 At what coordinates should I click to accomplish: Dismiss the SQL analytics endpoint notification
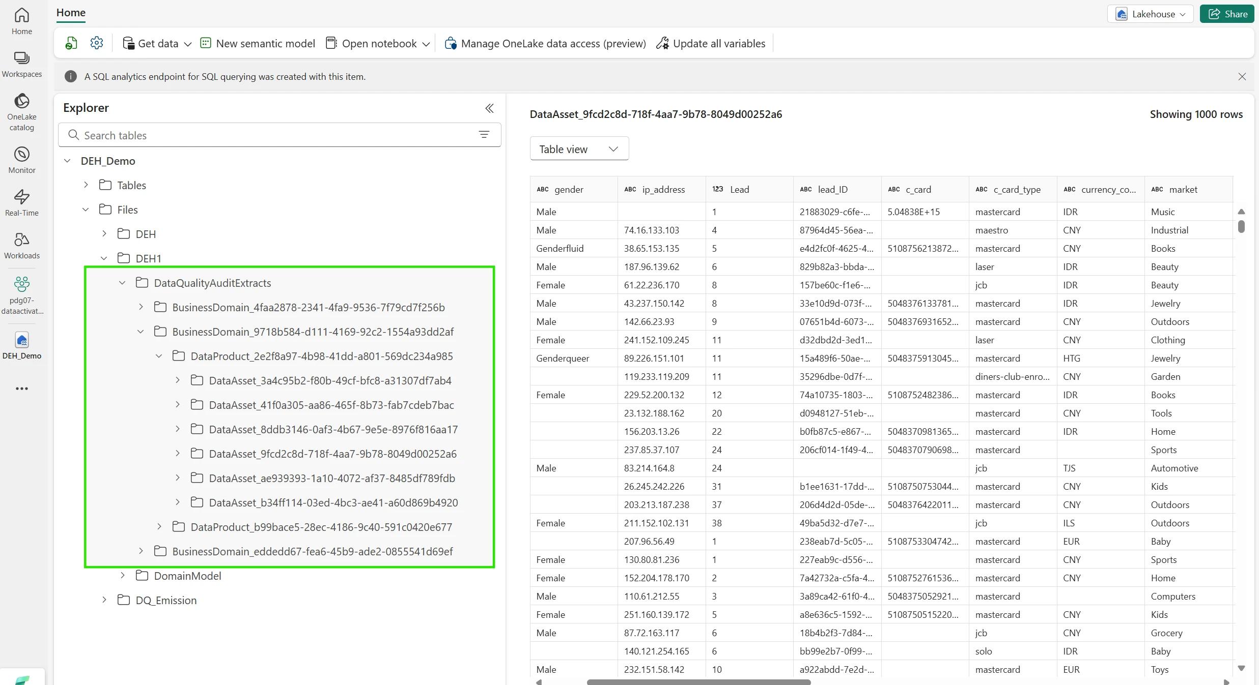1242,76
